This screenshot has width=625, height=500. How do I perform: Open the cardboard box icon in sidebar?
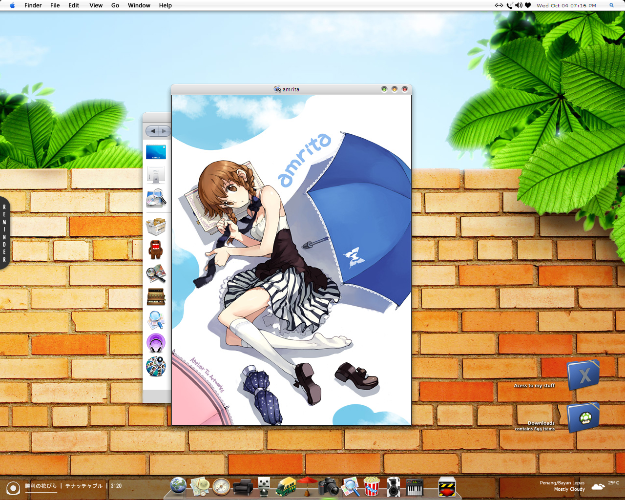(156, 226)
